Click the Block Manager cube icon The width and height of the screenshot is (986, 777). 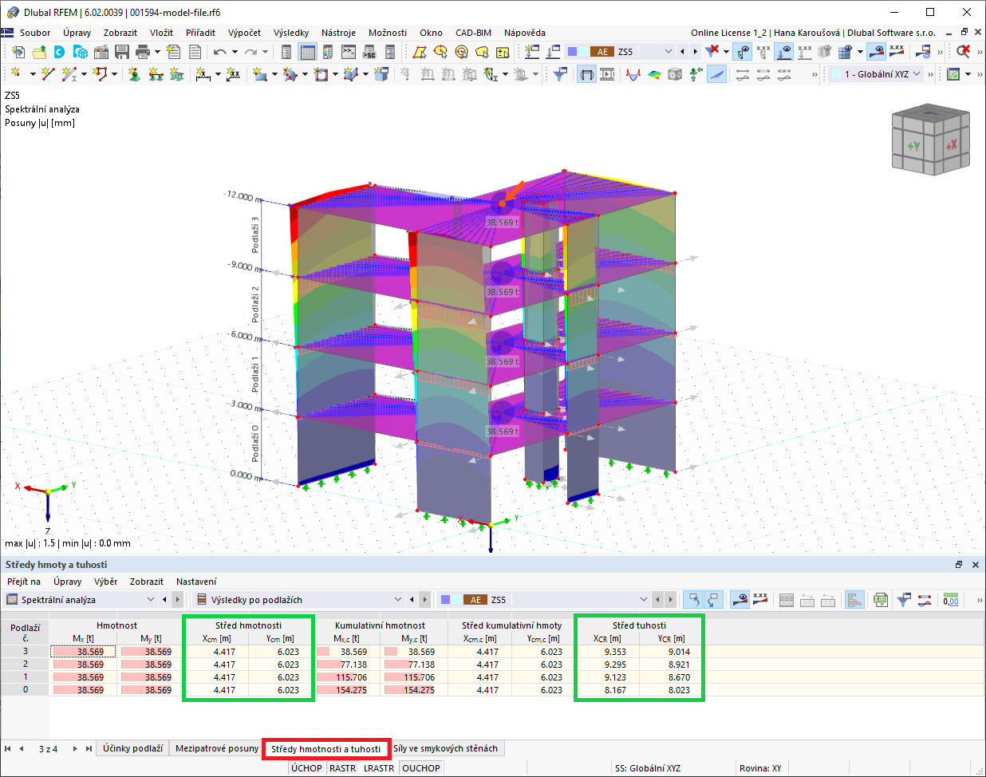coord(81,52)
